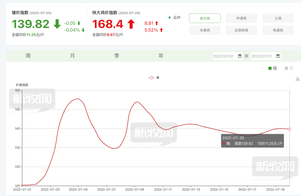
Task: Toggle the 猪 series legend above the chart
Action: (154, 78)
